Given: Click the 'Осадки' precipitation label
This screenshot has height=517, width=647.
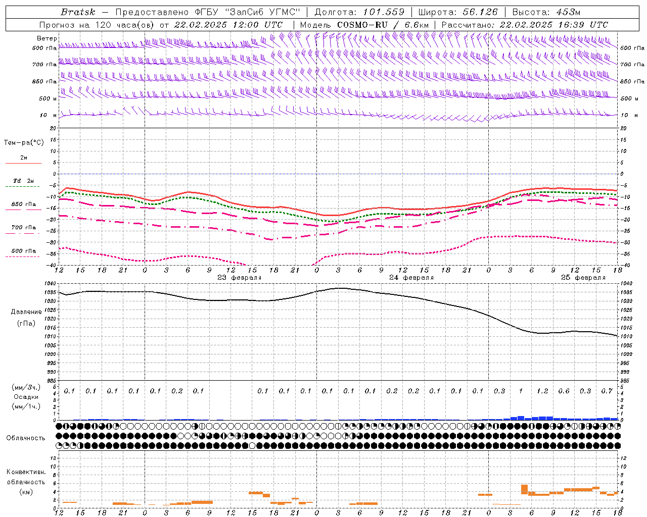Looking at the screenshot, I should (26, 397).
